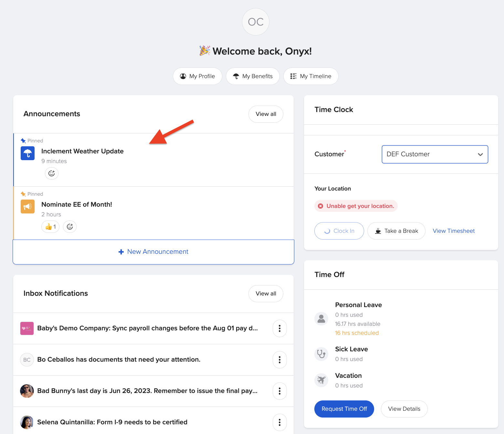
Task: Open options menu for payroll sync notification
Action: pos(279,328)
